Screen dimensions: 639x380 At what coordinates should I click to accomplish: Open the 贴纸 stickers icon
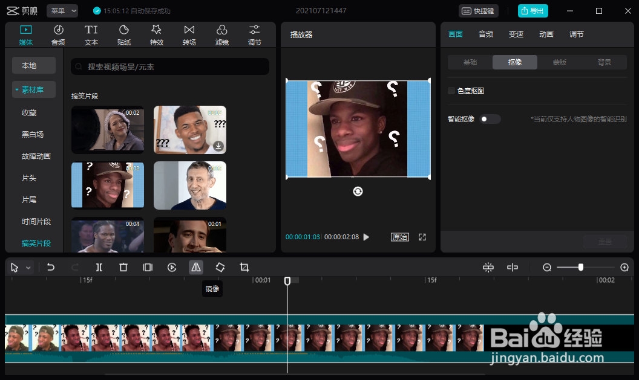tap(124, 35)
